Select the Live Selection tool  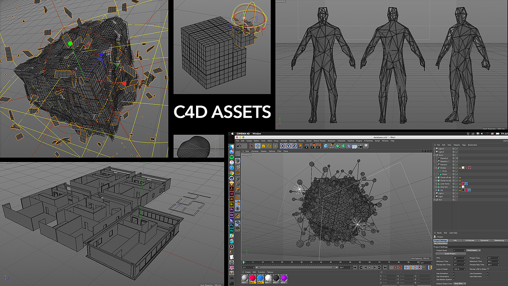pyautogui.click(x=252, y=146)
